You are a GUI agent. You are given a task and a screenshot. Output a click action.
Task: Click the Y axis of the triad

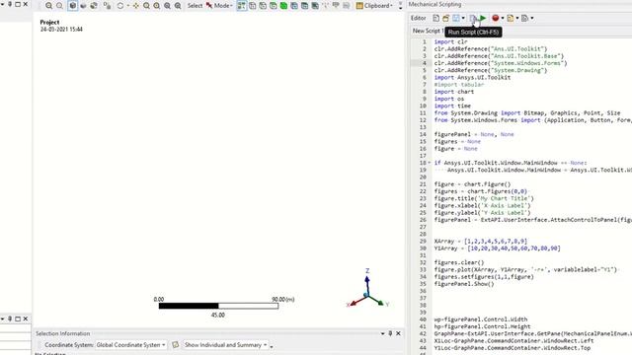379,303
